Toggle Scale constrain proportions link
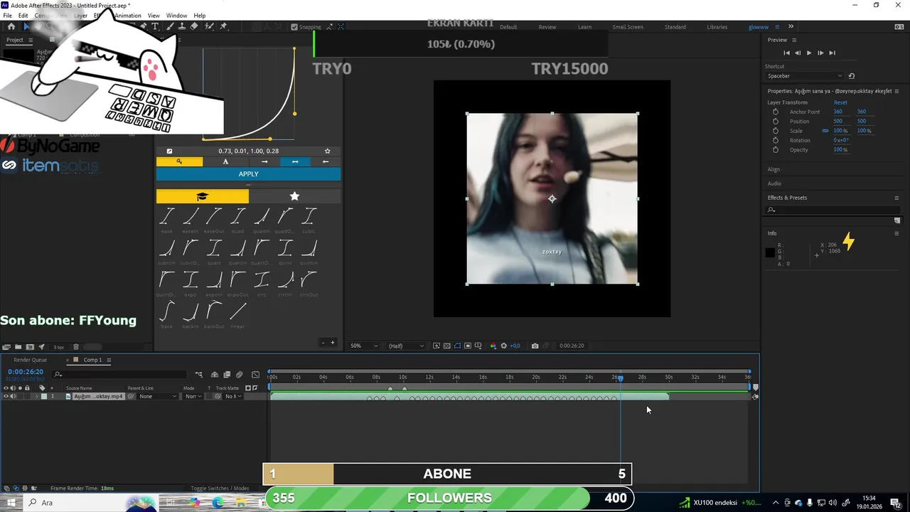 825,131
